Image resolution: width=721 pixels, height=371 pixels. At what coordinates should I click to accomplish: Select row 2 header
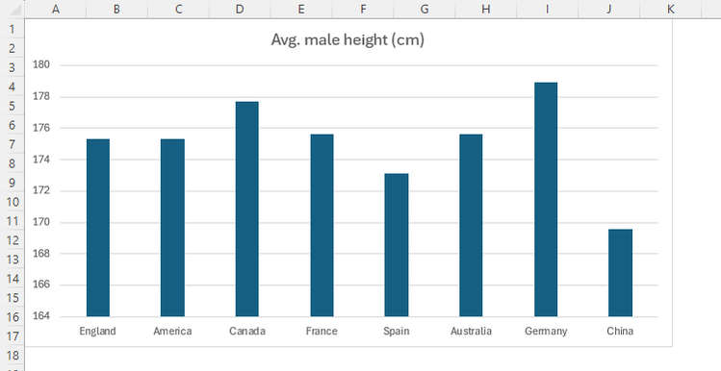tap(12, 48)
